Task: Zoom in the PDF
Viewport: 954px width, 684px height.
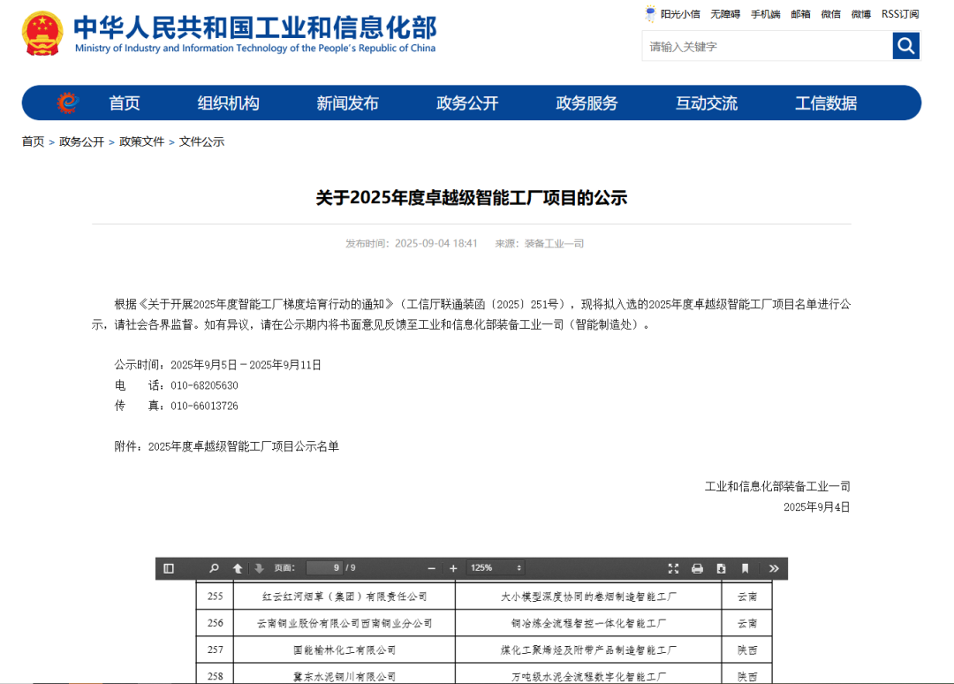Action: coord(453,568)
